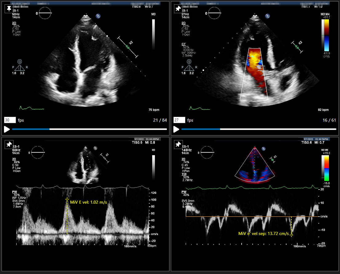Pin the color Doppler panel at top right
340x274 pixels.
pyautogui.click(x=178, y=9)
